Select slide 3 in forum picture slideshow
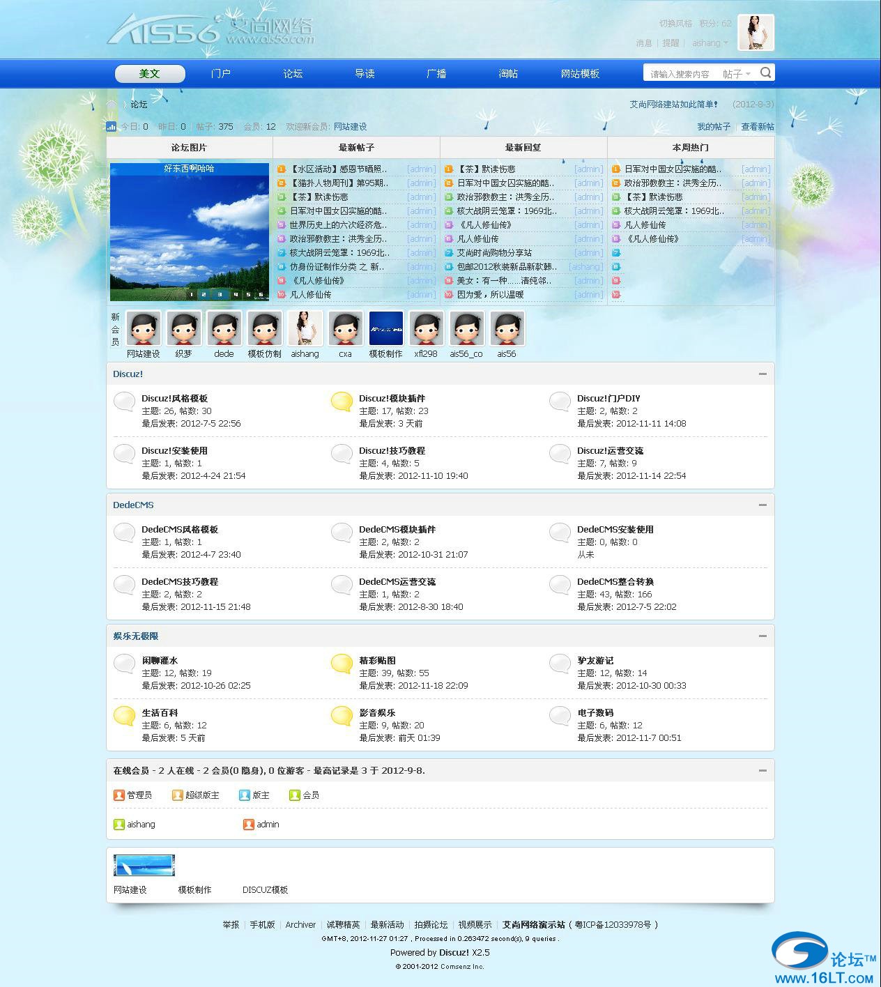 (220, 295)
